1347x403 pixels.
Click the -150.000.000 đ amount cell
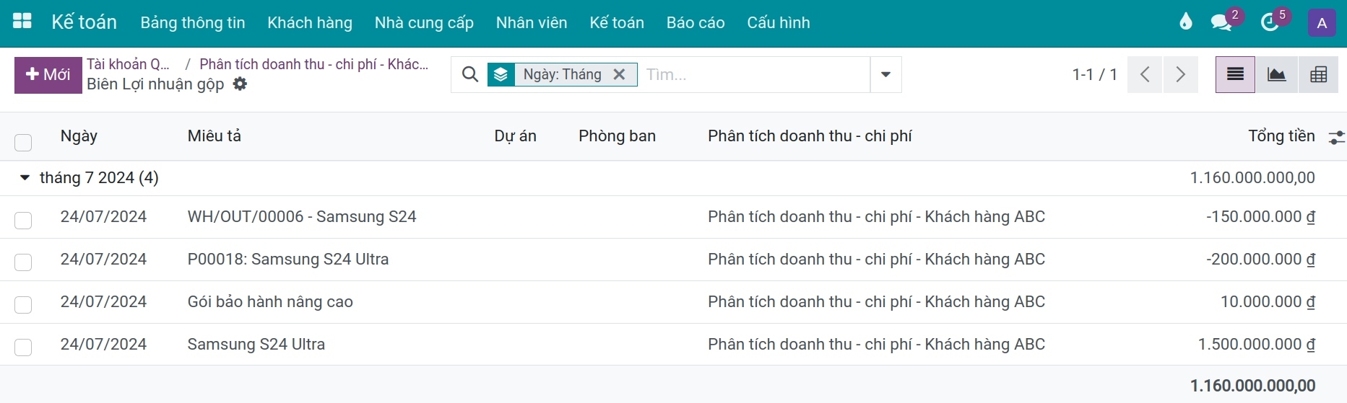[1260, 217]
